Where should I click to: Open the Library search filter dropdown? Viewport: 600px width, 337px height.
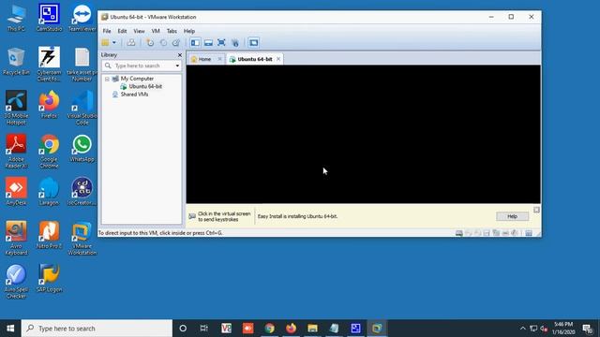tap(177, 66)
